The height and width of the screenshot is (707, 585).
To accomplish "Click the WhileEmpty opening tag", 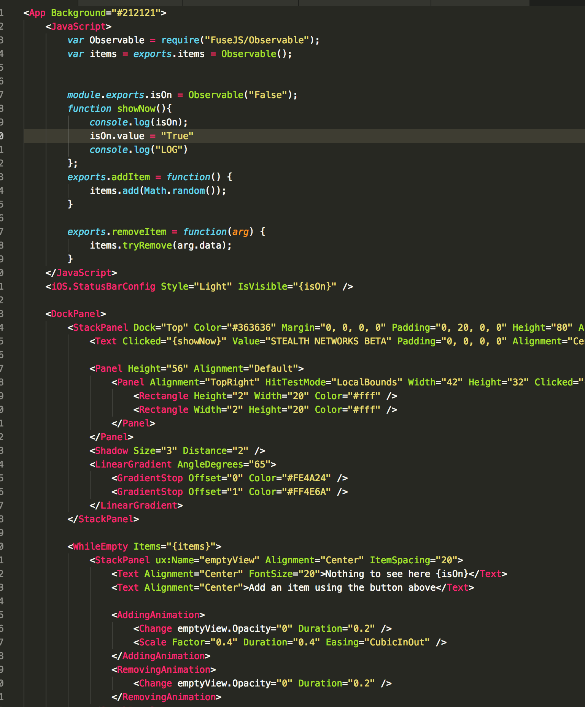I will [100, 547].
